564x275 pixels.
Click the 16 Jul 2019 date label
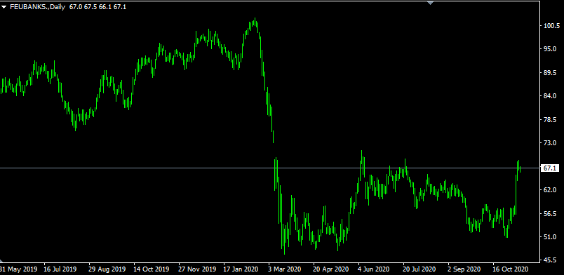(60, 269)
